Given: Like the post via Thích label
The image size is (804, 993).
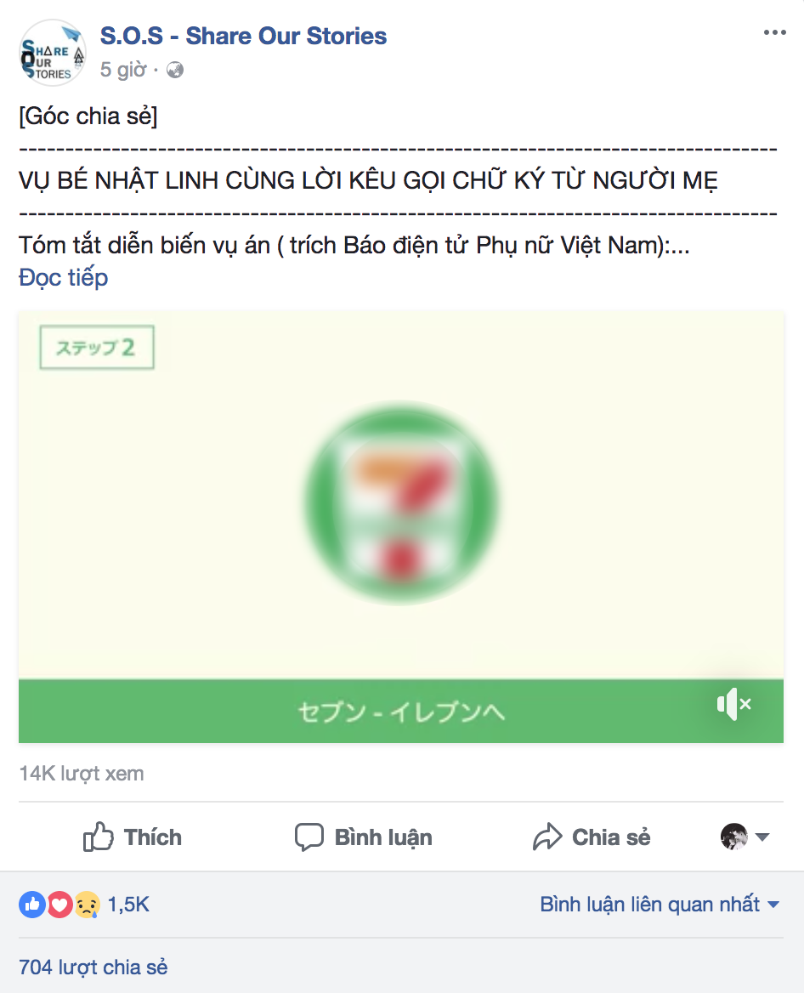Looking at the screenshot, I should [x=153, y=837].
